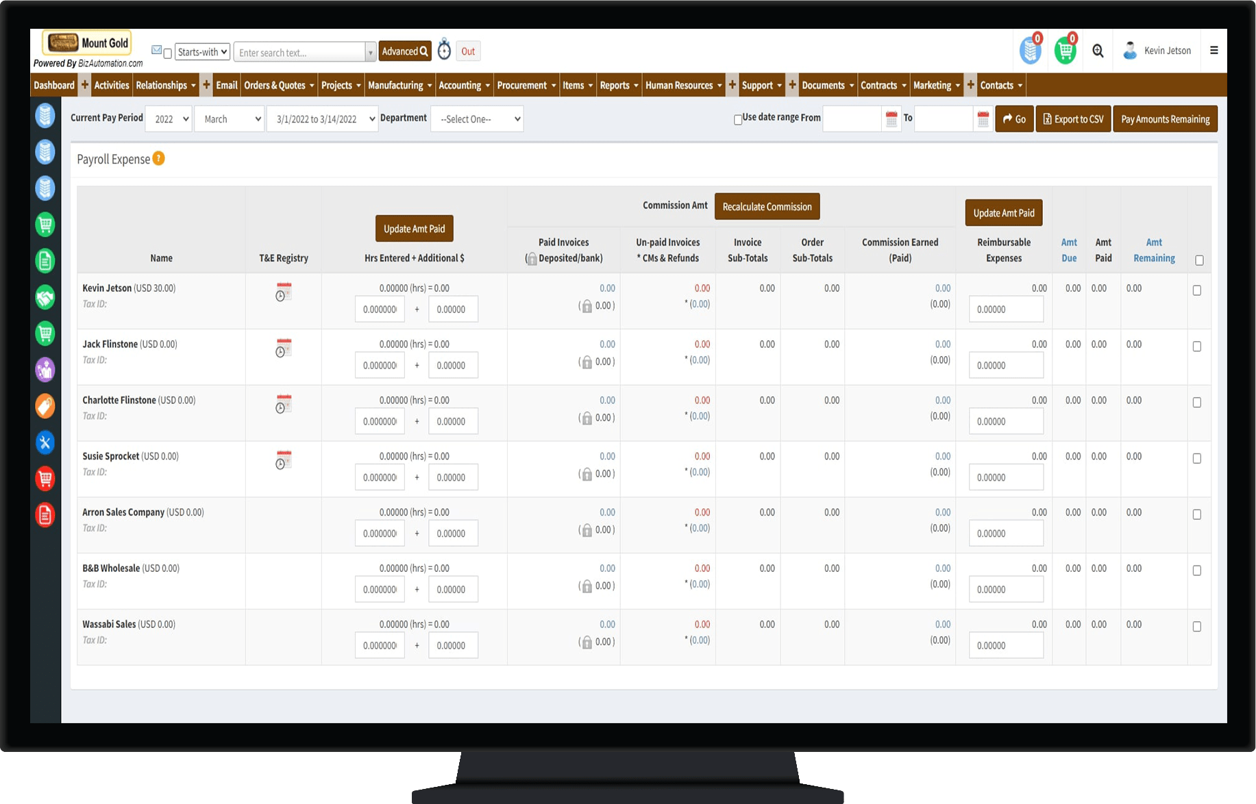Screen dimensions: 1256x804
Task: Click the orange price tag sidebar icon
Action: [x=45, y=406]
